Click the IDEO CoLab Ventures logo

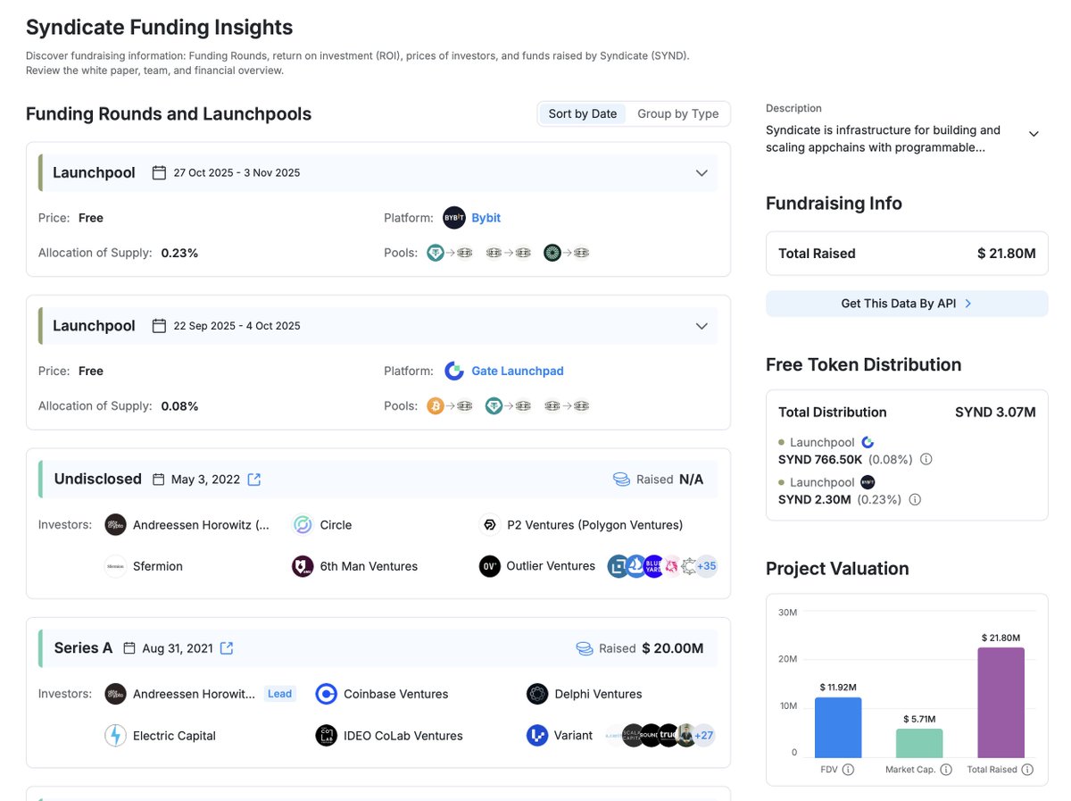326,736
